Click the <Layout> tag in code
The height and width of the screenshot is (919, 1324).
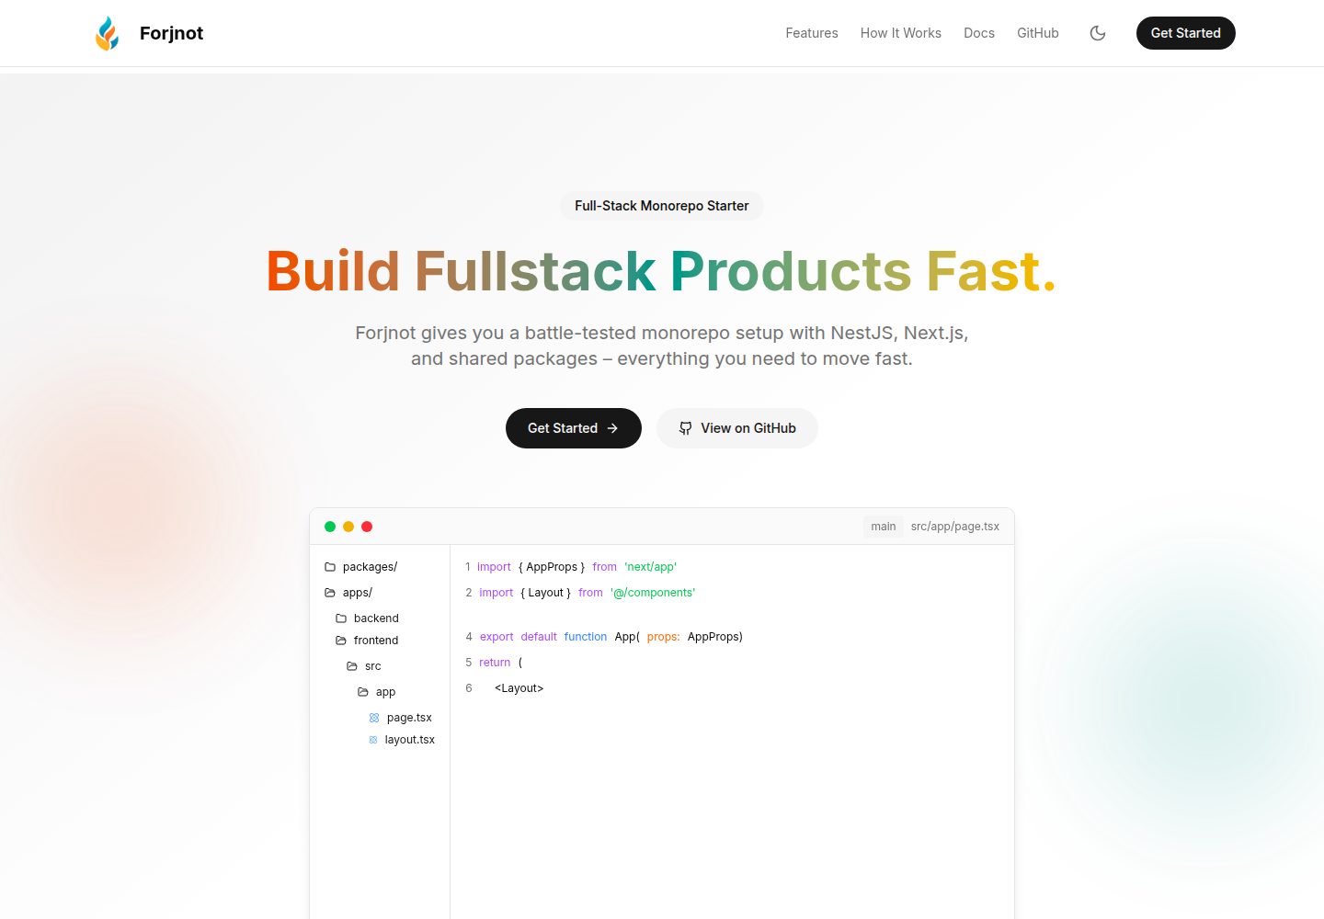click(519, 688)
